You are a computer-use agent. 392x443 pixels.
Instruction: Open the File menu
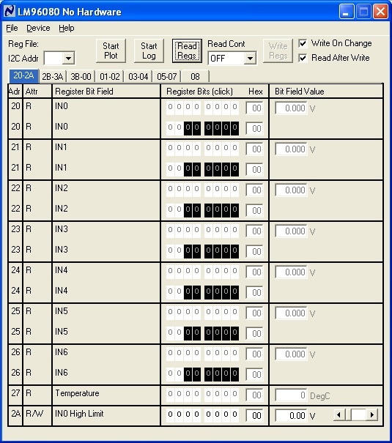click(12, 28)
